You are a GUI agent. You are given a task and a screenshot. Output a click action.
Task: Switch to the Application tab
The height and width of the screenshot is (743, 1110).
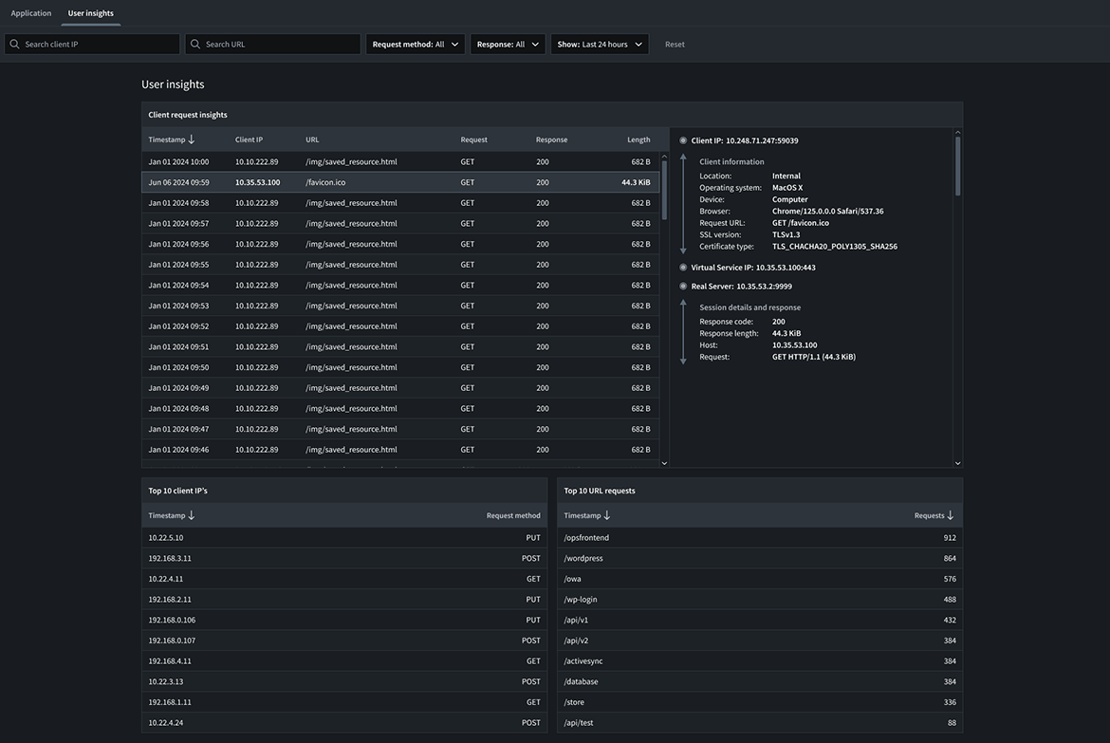pyautogui.click(x=31, y=13)
